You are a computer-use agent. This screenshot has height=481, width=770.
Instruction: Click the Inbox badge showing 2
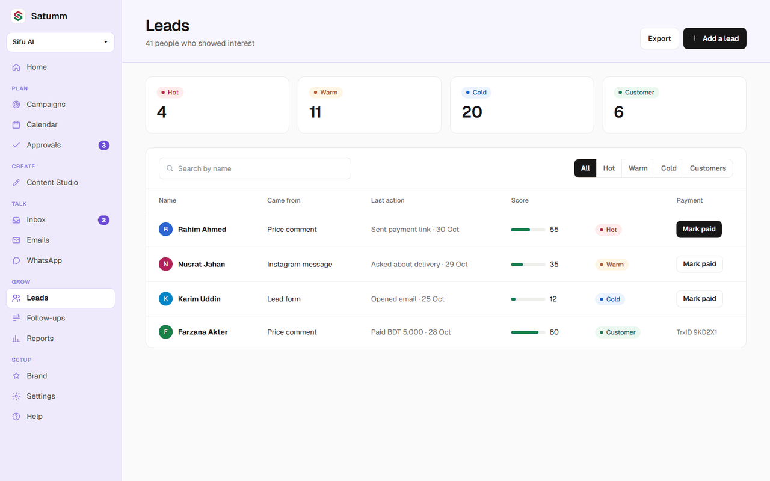[104, 220]
